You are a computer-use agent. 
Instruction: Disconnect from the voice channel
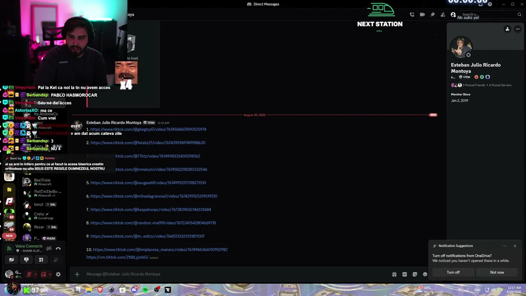click(58, 248)
